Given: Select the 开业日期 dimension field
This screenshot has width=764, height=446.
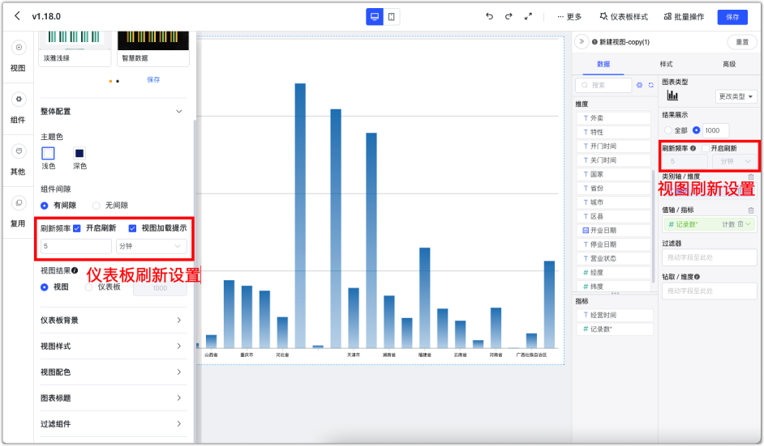Looking at the screenshot, I should pyautogui.click(x=613, y=230).
